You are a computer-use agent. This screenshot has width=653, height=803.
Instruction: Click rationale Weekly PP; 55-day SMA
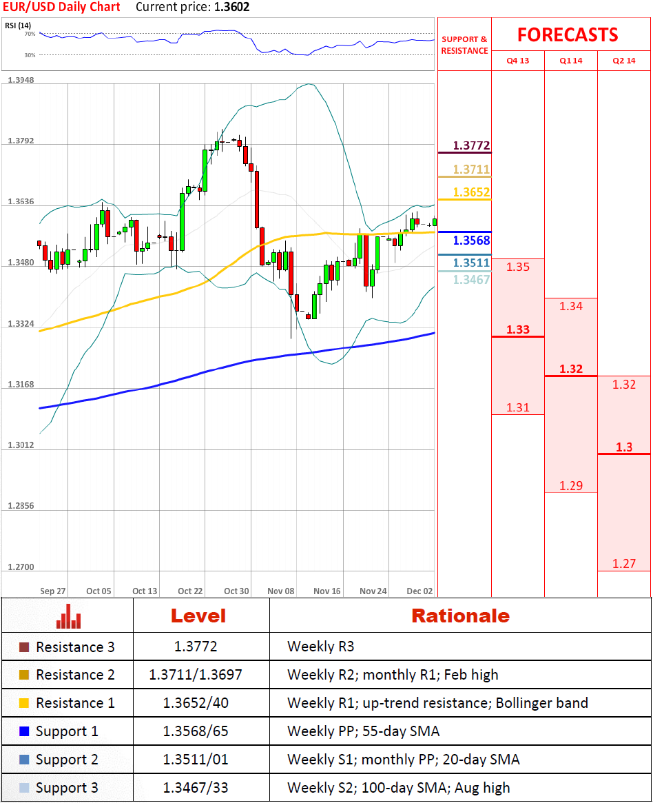tap(364, 731)
